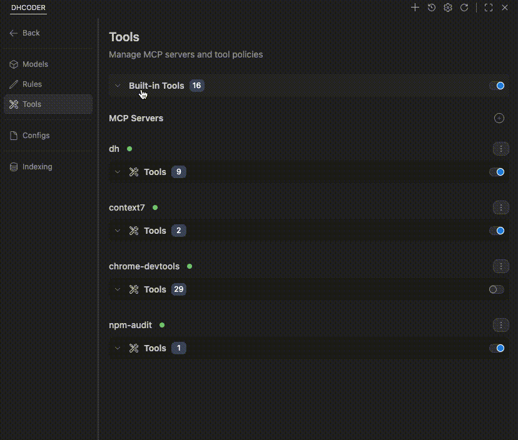Open chrome-devtools server three-dot menu
This screenshot has width=518, height=440.
500,266
